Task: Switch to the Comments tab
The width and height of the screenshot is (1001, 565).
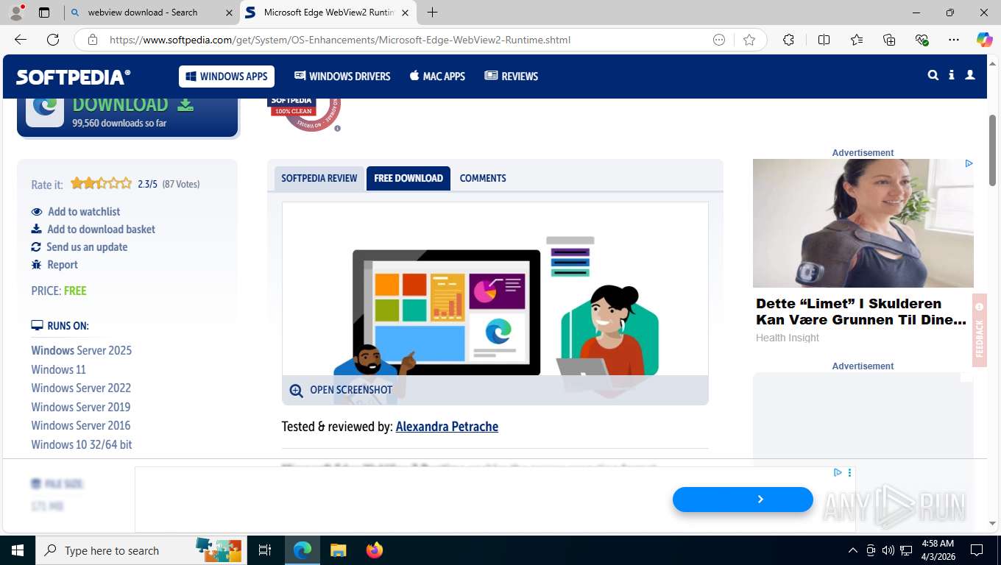Action: point(483,178)
